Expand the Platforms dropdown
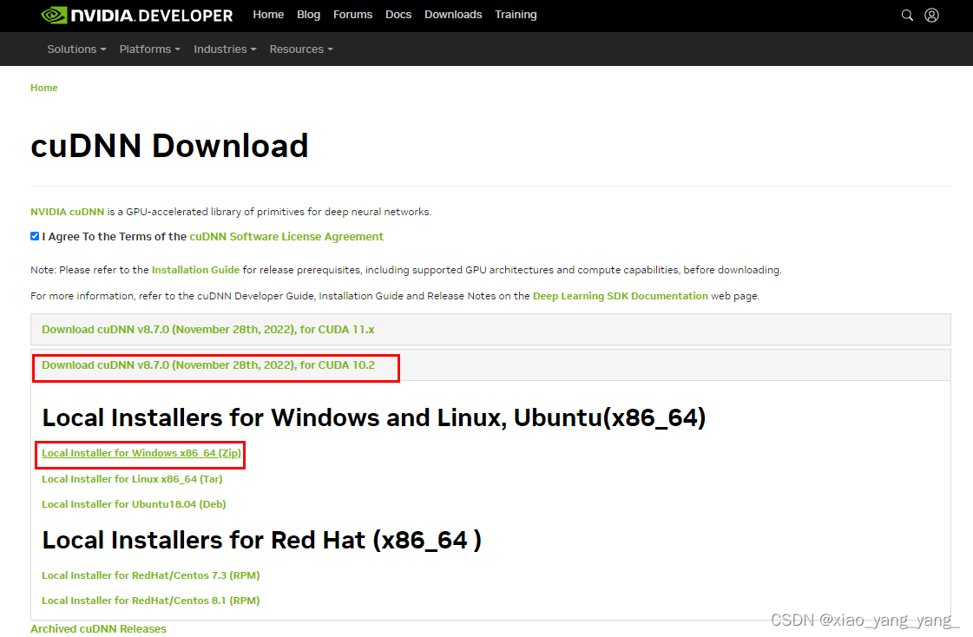The width and height of the screenshot is (973, 637). (x=149, y=49)
